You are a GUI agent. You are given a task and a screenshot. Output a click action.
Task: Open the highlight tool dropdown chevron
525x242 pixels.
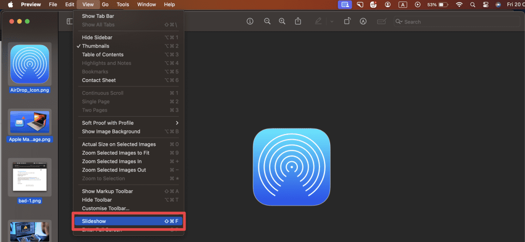[332, 21]
